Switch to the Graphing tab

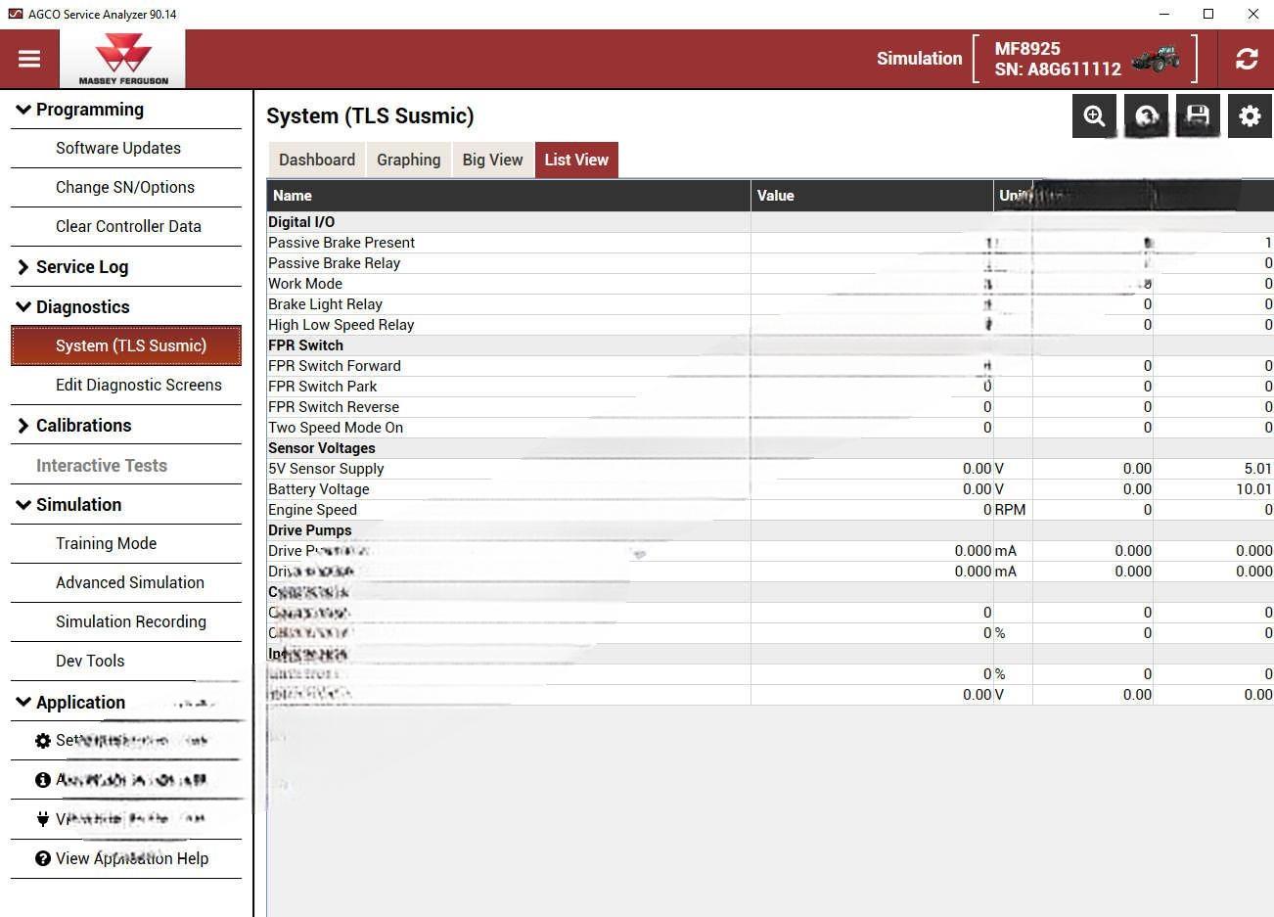(x=408, y=160)
